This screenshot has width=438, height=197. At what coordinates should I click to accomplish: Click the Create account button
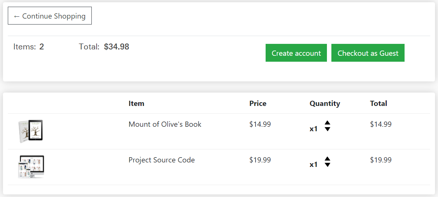296,53
